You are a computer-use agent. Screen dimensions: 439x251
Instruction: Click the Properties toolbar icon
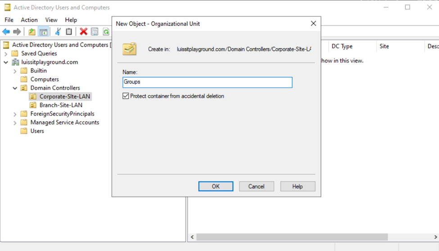[x=95, y=31]
